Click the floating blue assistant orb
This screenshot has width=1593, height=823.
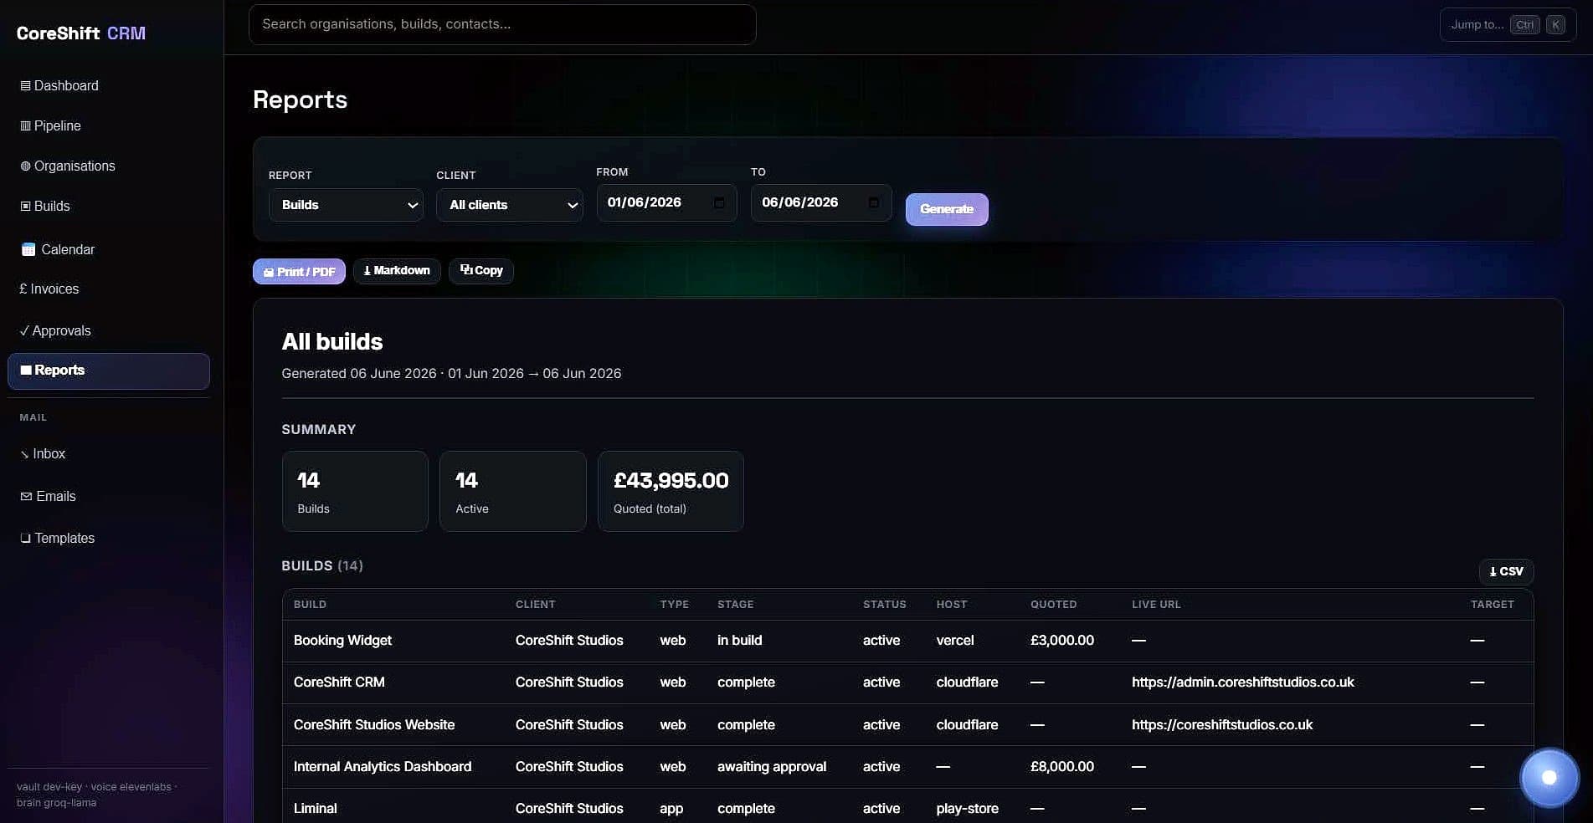(x=1549, y=777)
